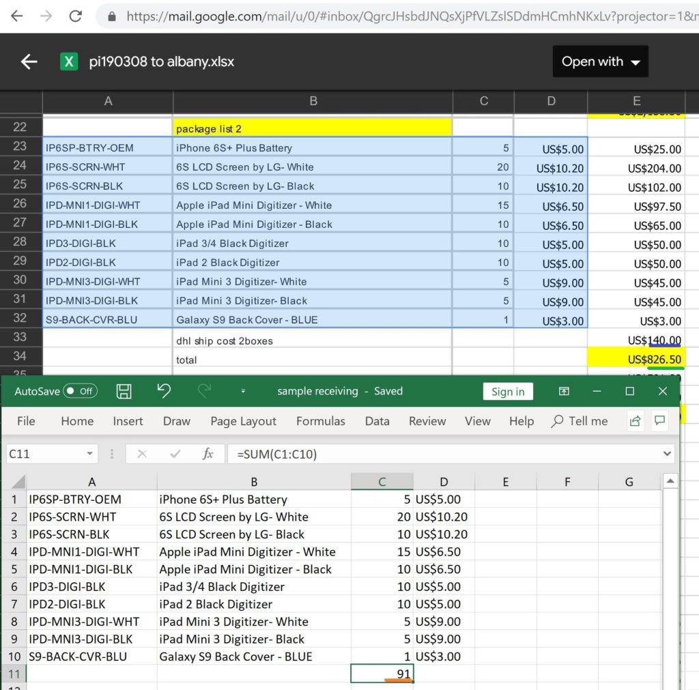Screen dimensions: 699x690
Task: Select column C header in Excel
Action: (382, 482)
